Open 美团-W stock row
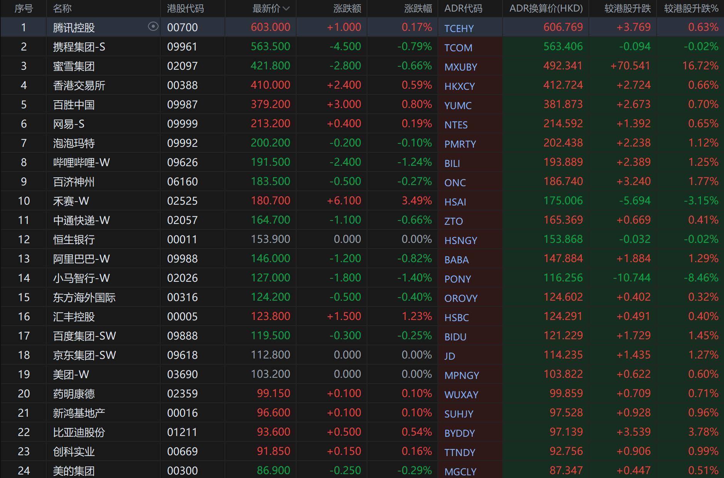The width and height of the screenshot is (724, 478). coord(71,374)
